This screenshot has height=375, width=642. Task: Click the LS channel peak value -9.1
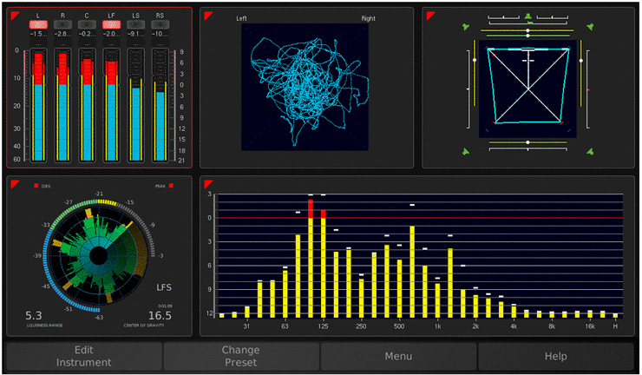pos(135,34)
